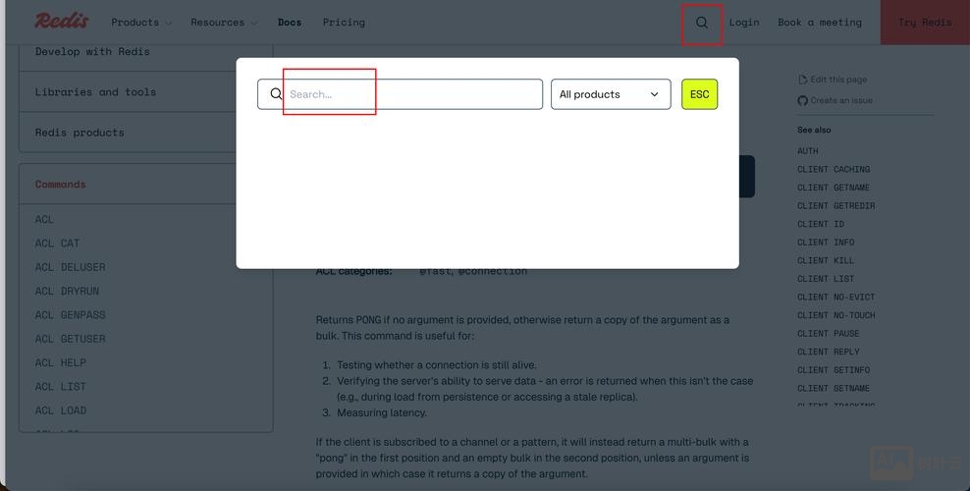The image size is (970, 491).
Task: Open Redis products in the sidebar
Action: (80, 133)
